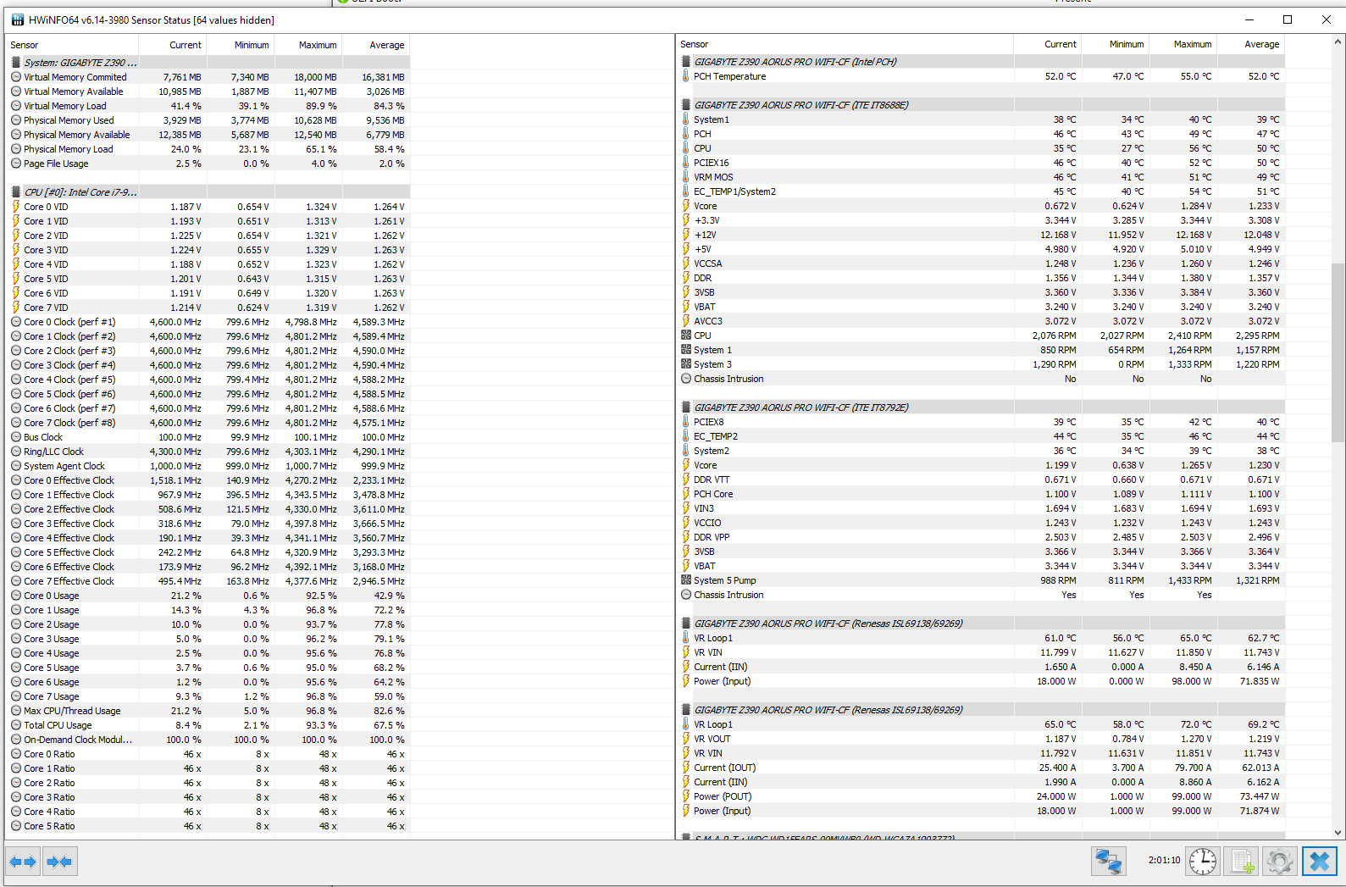Click the fan icon beside System 3
The width and height of the screenshot is (1346, 887).
(x=686, y=364)
